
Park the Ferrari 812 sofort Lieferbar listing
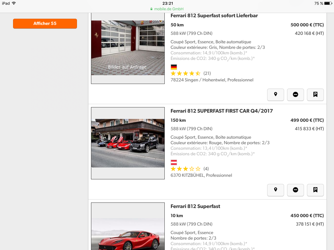point(315,94)
